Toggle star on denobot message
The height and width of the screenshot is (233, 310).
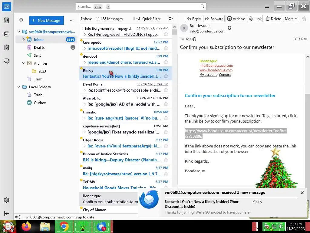(x=166, y=62)
